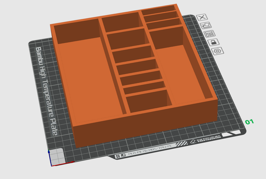Click the origin axes corner square

pyautogui.click(x=57, y=156)
